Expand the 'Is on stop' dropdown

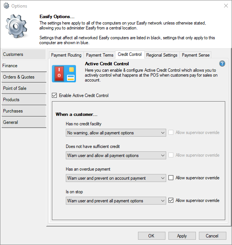pyautogui.click(x=115, y=201)
